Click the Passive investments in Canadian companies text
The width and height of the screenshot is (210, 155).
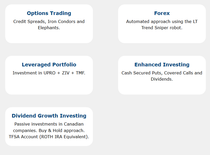pyautogui.click(x=49, y=127)
